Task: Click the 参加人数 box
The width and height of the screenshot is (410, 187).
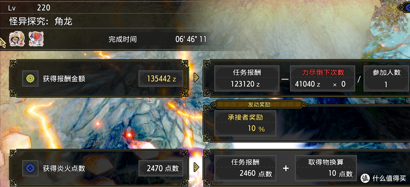Action: [387, 78]
